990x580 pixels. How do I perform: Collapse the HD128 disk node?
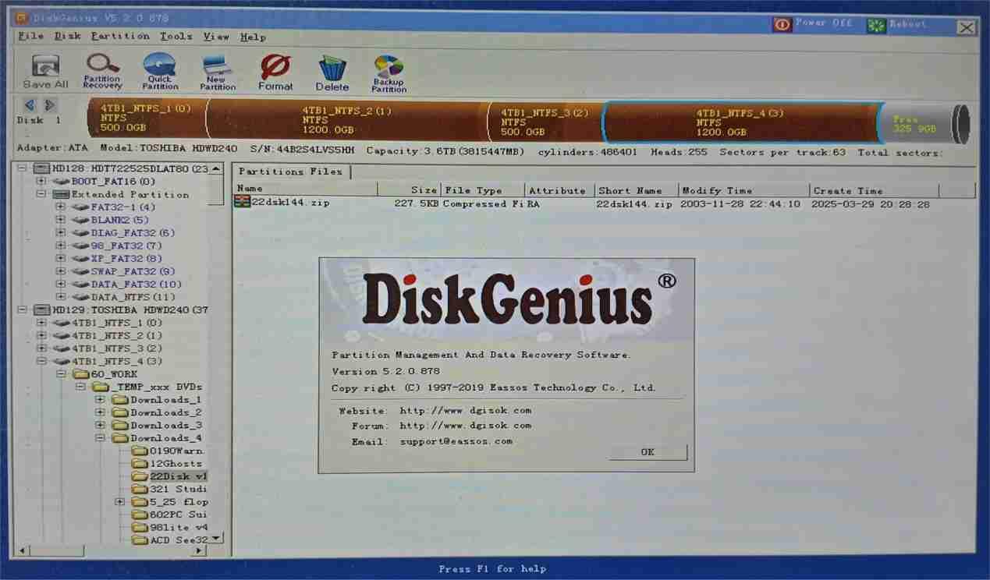coord(22,168)
